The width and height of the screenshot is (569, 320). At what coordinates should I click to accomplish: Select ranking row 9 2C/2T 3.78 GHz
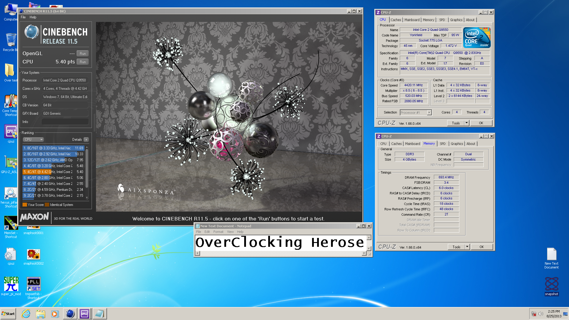54,196
